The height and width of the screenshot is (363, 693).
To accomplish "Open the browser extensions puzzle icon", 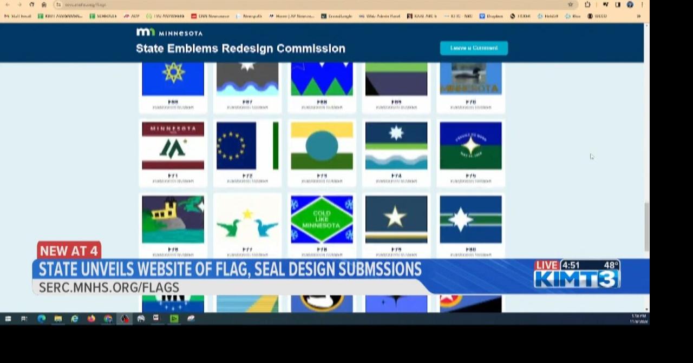I will [x=587, y=4].
